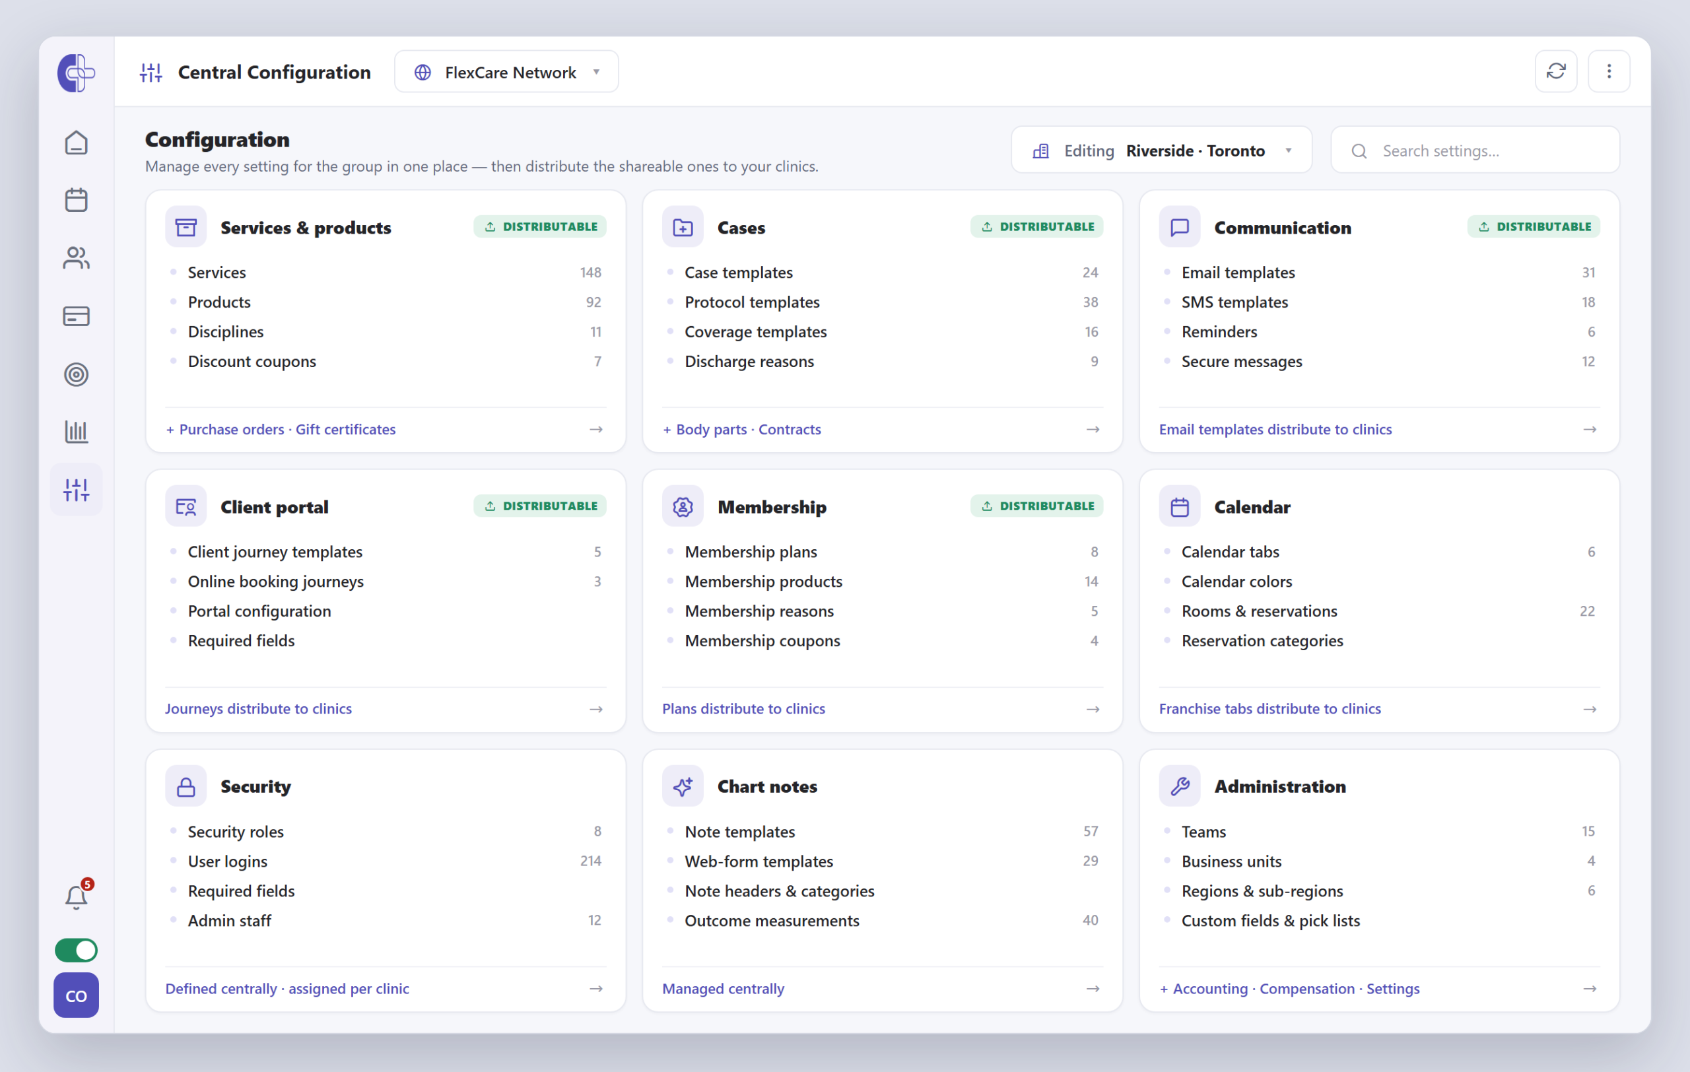Viewport: 1690px width, 1072px height.
Task: Open Discount coupons row
Action: (x=386, y=361)
